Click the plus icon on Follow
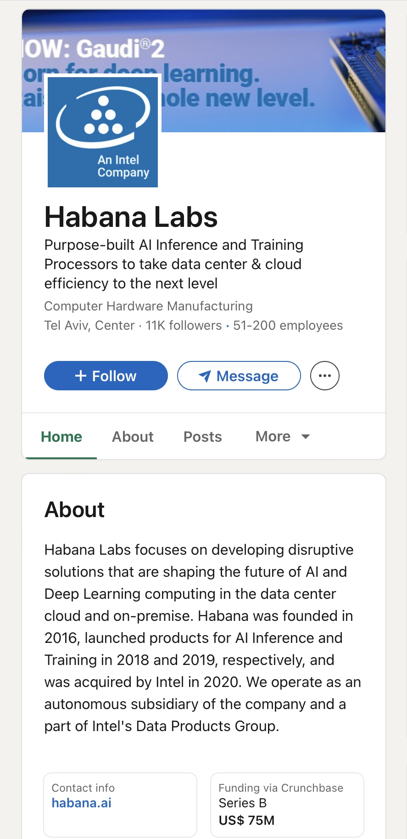The height and width of the screenshot is (839, 407). click(x=81, y=376)
